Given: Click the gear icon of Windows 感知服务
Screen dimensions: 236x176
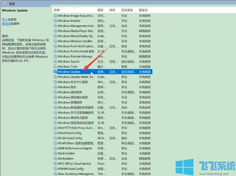Looking at the screenshot, I should click(55, 92).
